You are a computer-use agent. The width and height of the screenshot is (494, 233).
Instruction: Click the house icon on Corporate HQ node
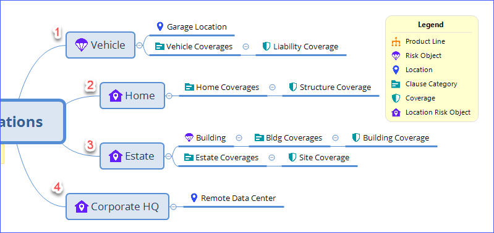[x=81, y=206]
